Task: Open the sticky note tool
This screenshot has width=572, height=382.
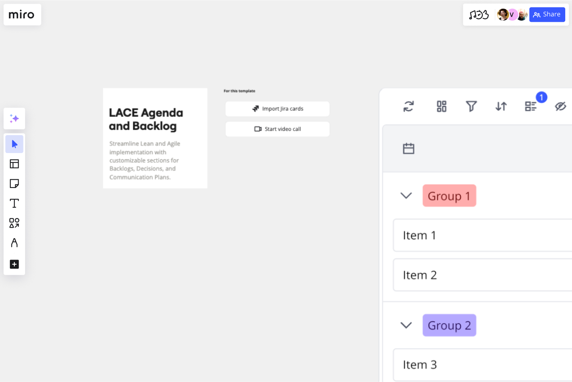Action: coord(14,183)
